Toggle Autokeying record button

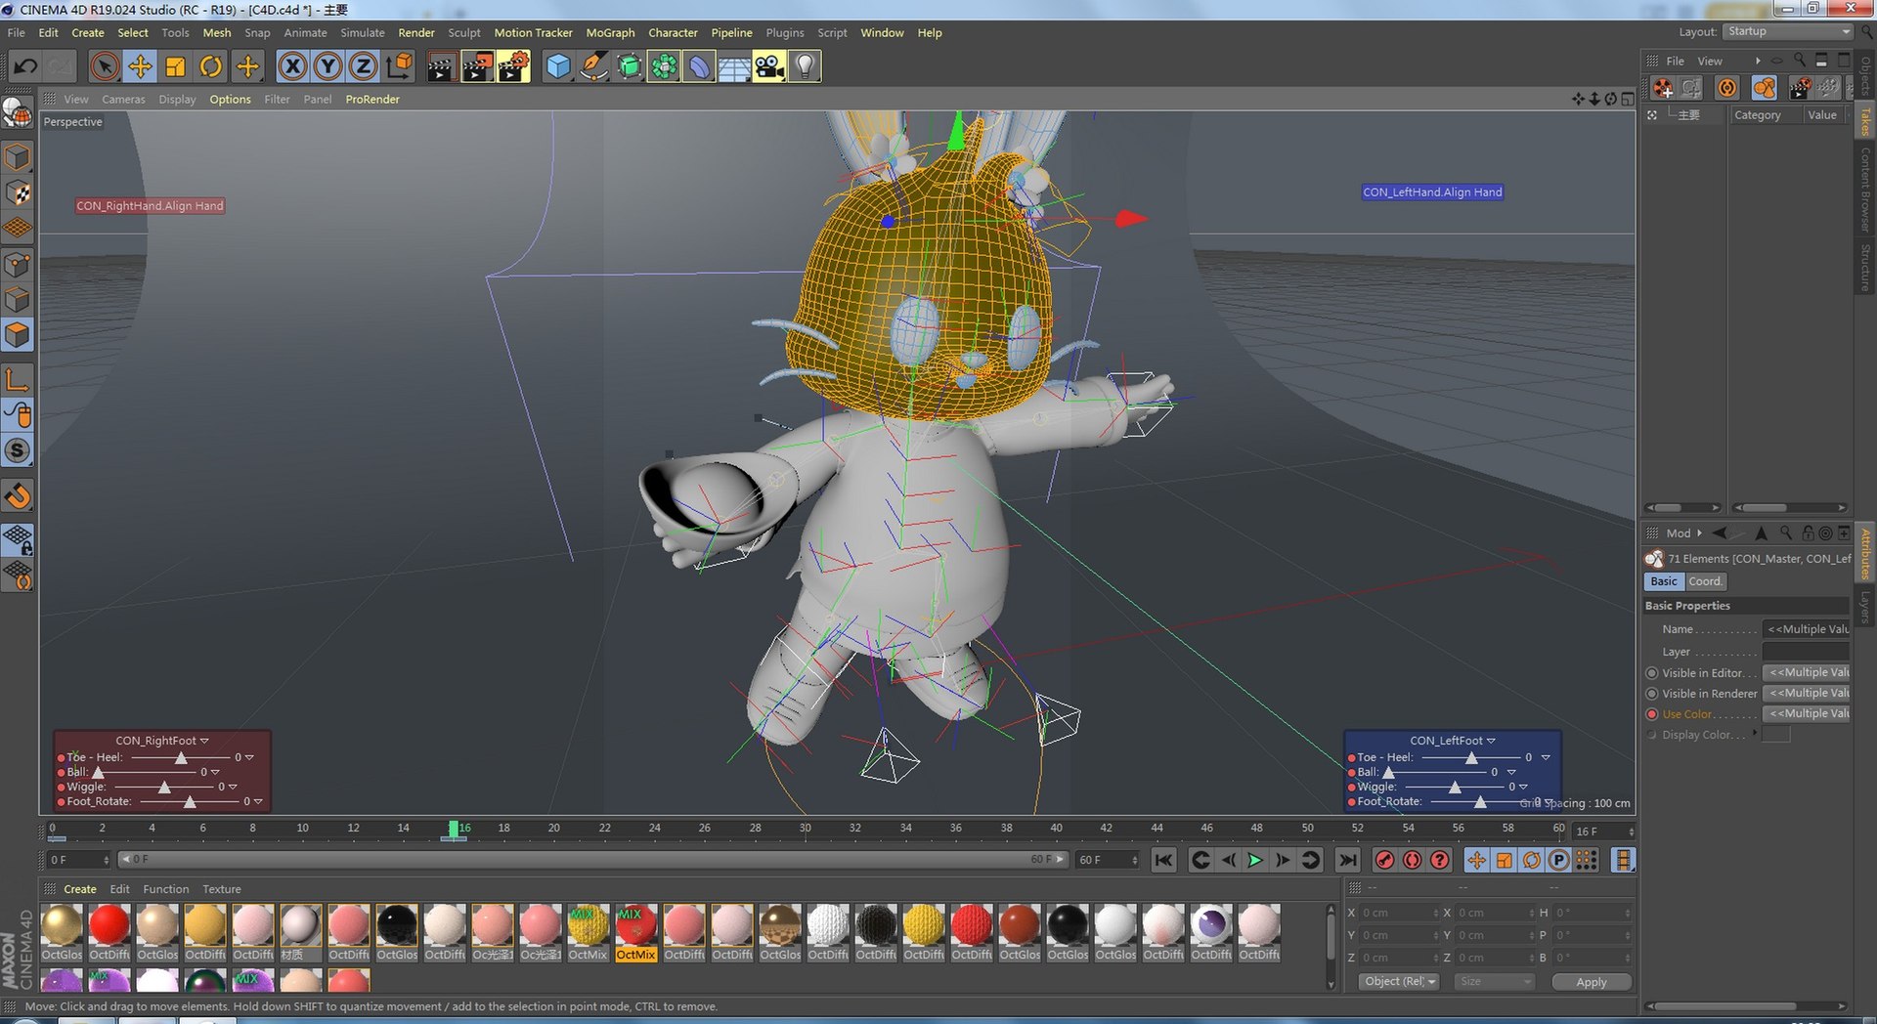pyautogui.click(x=1412, y=860)
